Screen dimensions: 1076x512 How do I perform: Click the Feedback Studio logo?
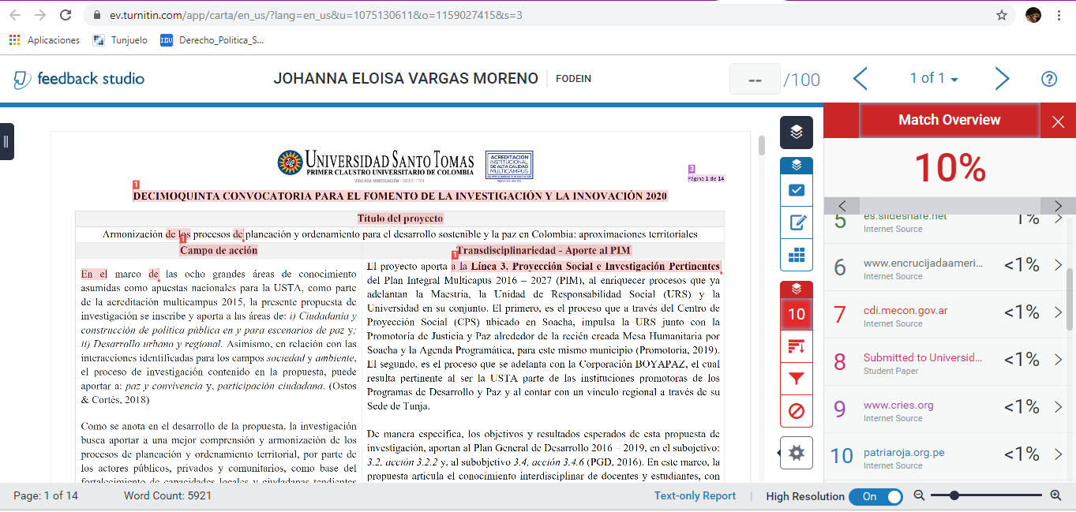click(x=79, y=78)
